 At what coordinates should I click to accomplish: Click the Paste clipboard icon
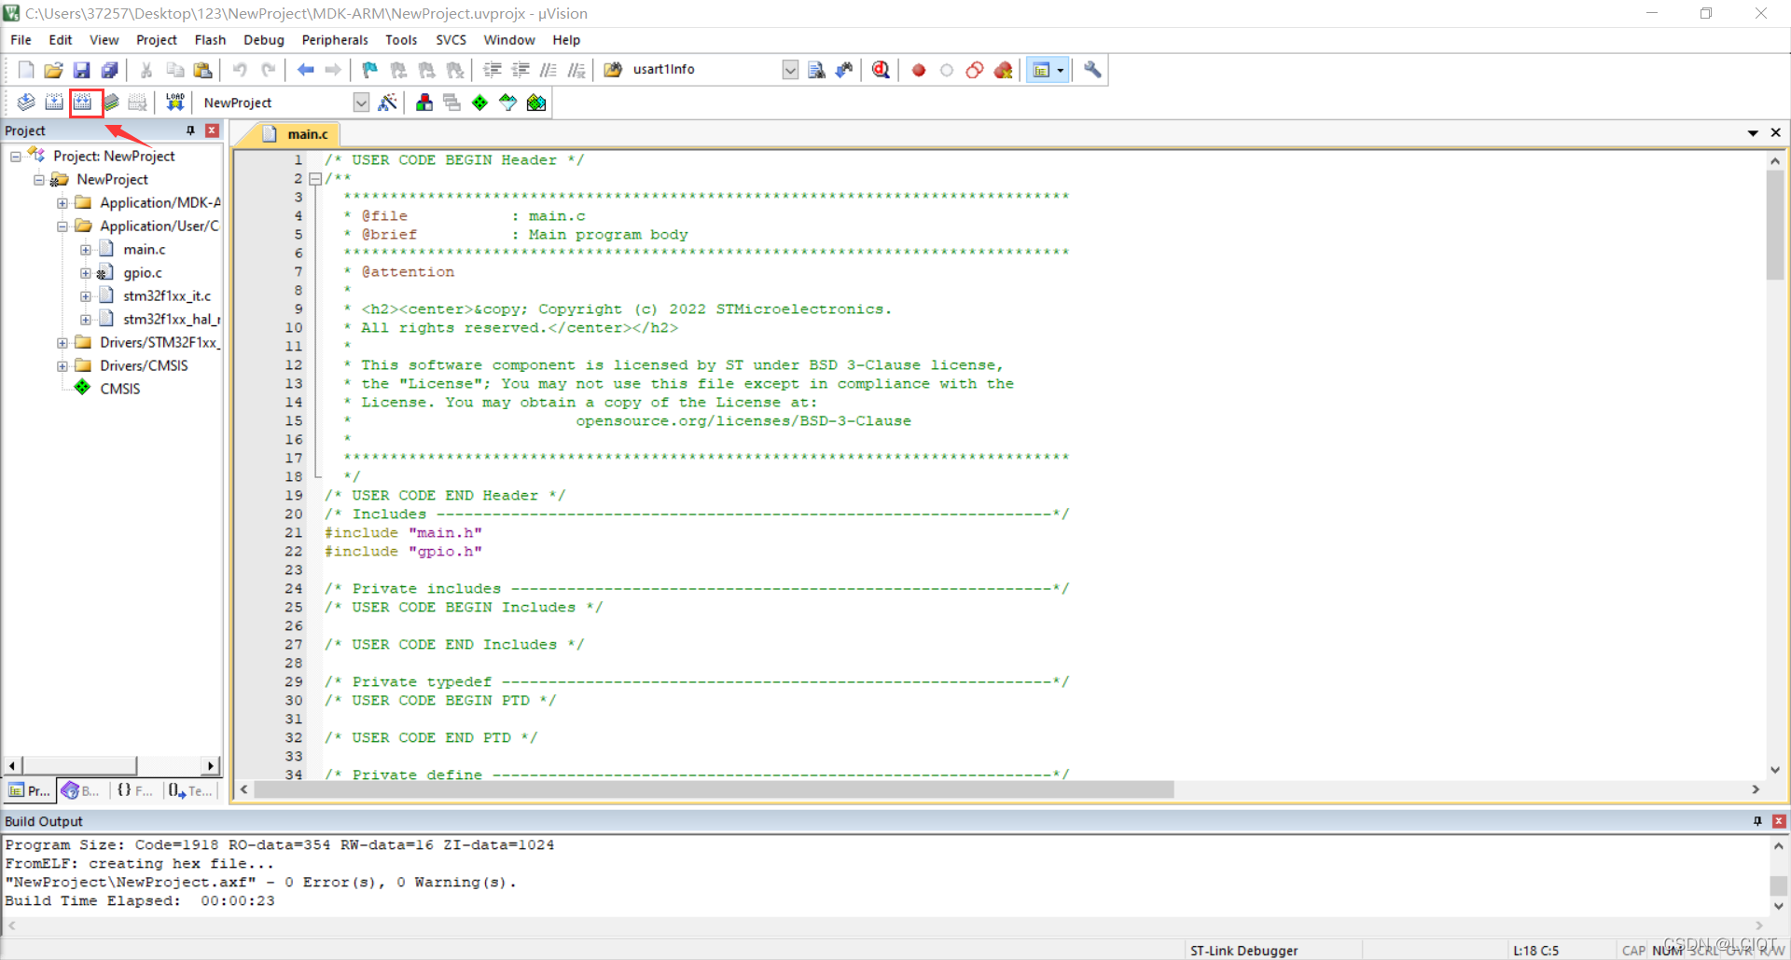202,70
